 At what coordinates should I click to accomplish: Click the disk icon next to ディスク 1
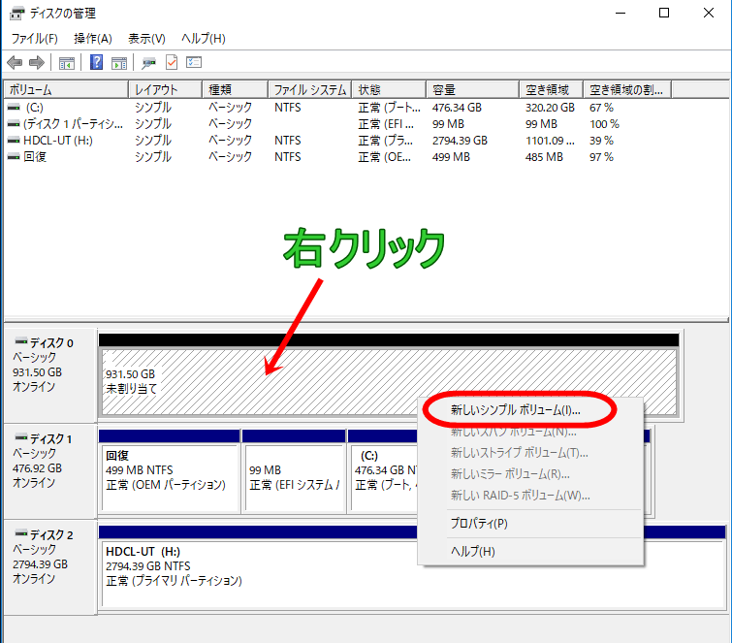point(21,437)
